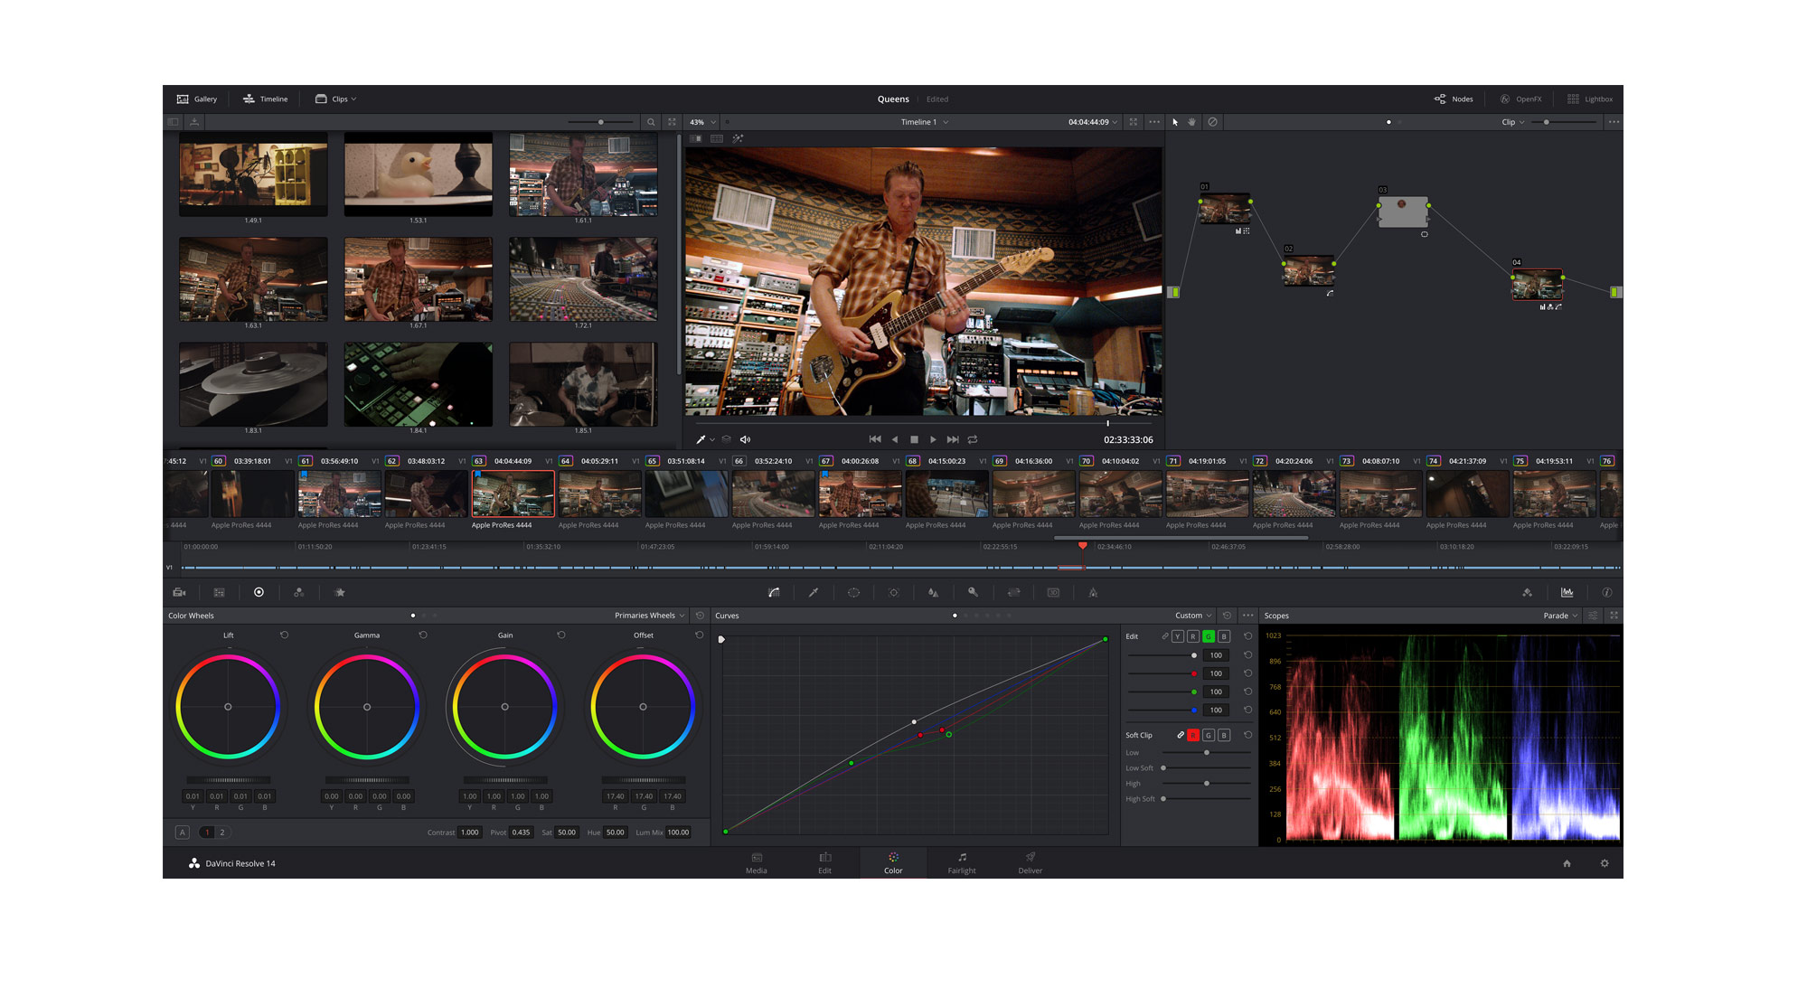Image resolution: width=1807 pixels, height=988 pixels.
Task: Open the Primaries Wheels mode dropdown
Action: pos(649,616)
